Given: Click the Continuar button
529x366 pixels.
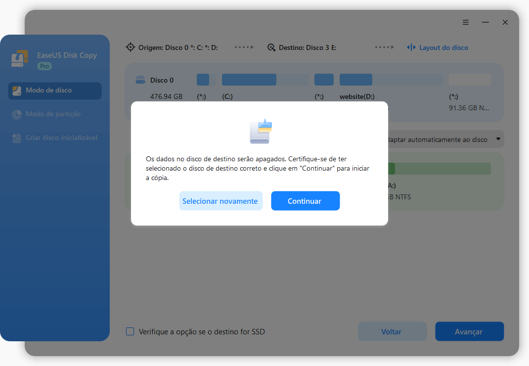Looking at the screenshot, I should click(x=305, y=201).
